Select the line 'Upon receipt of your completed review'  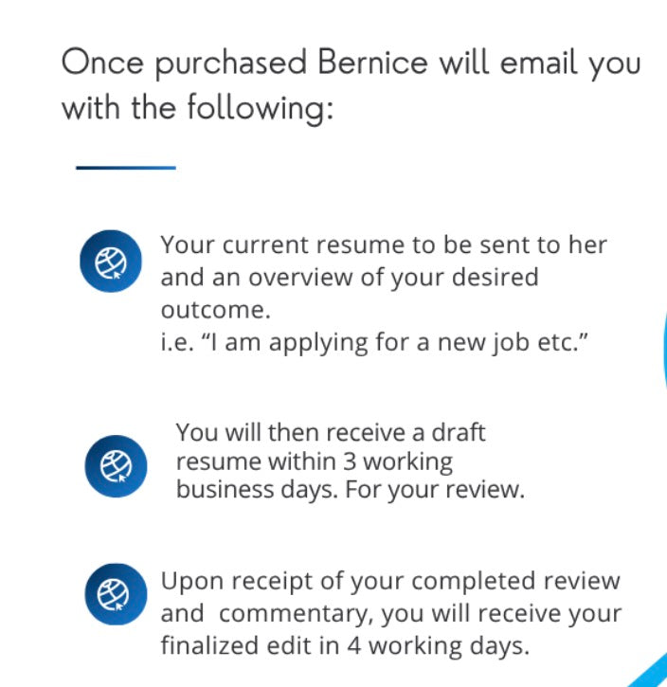(x=390, y=580)
